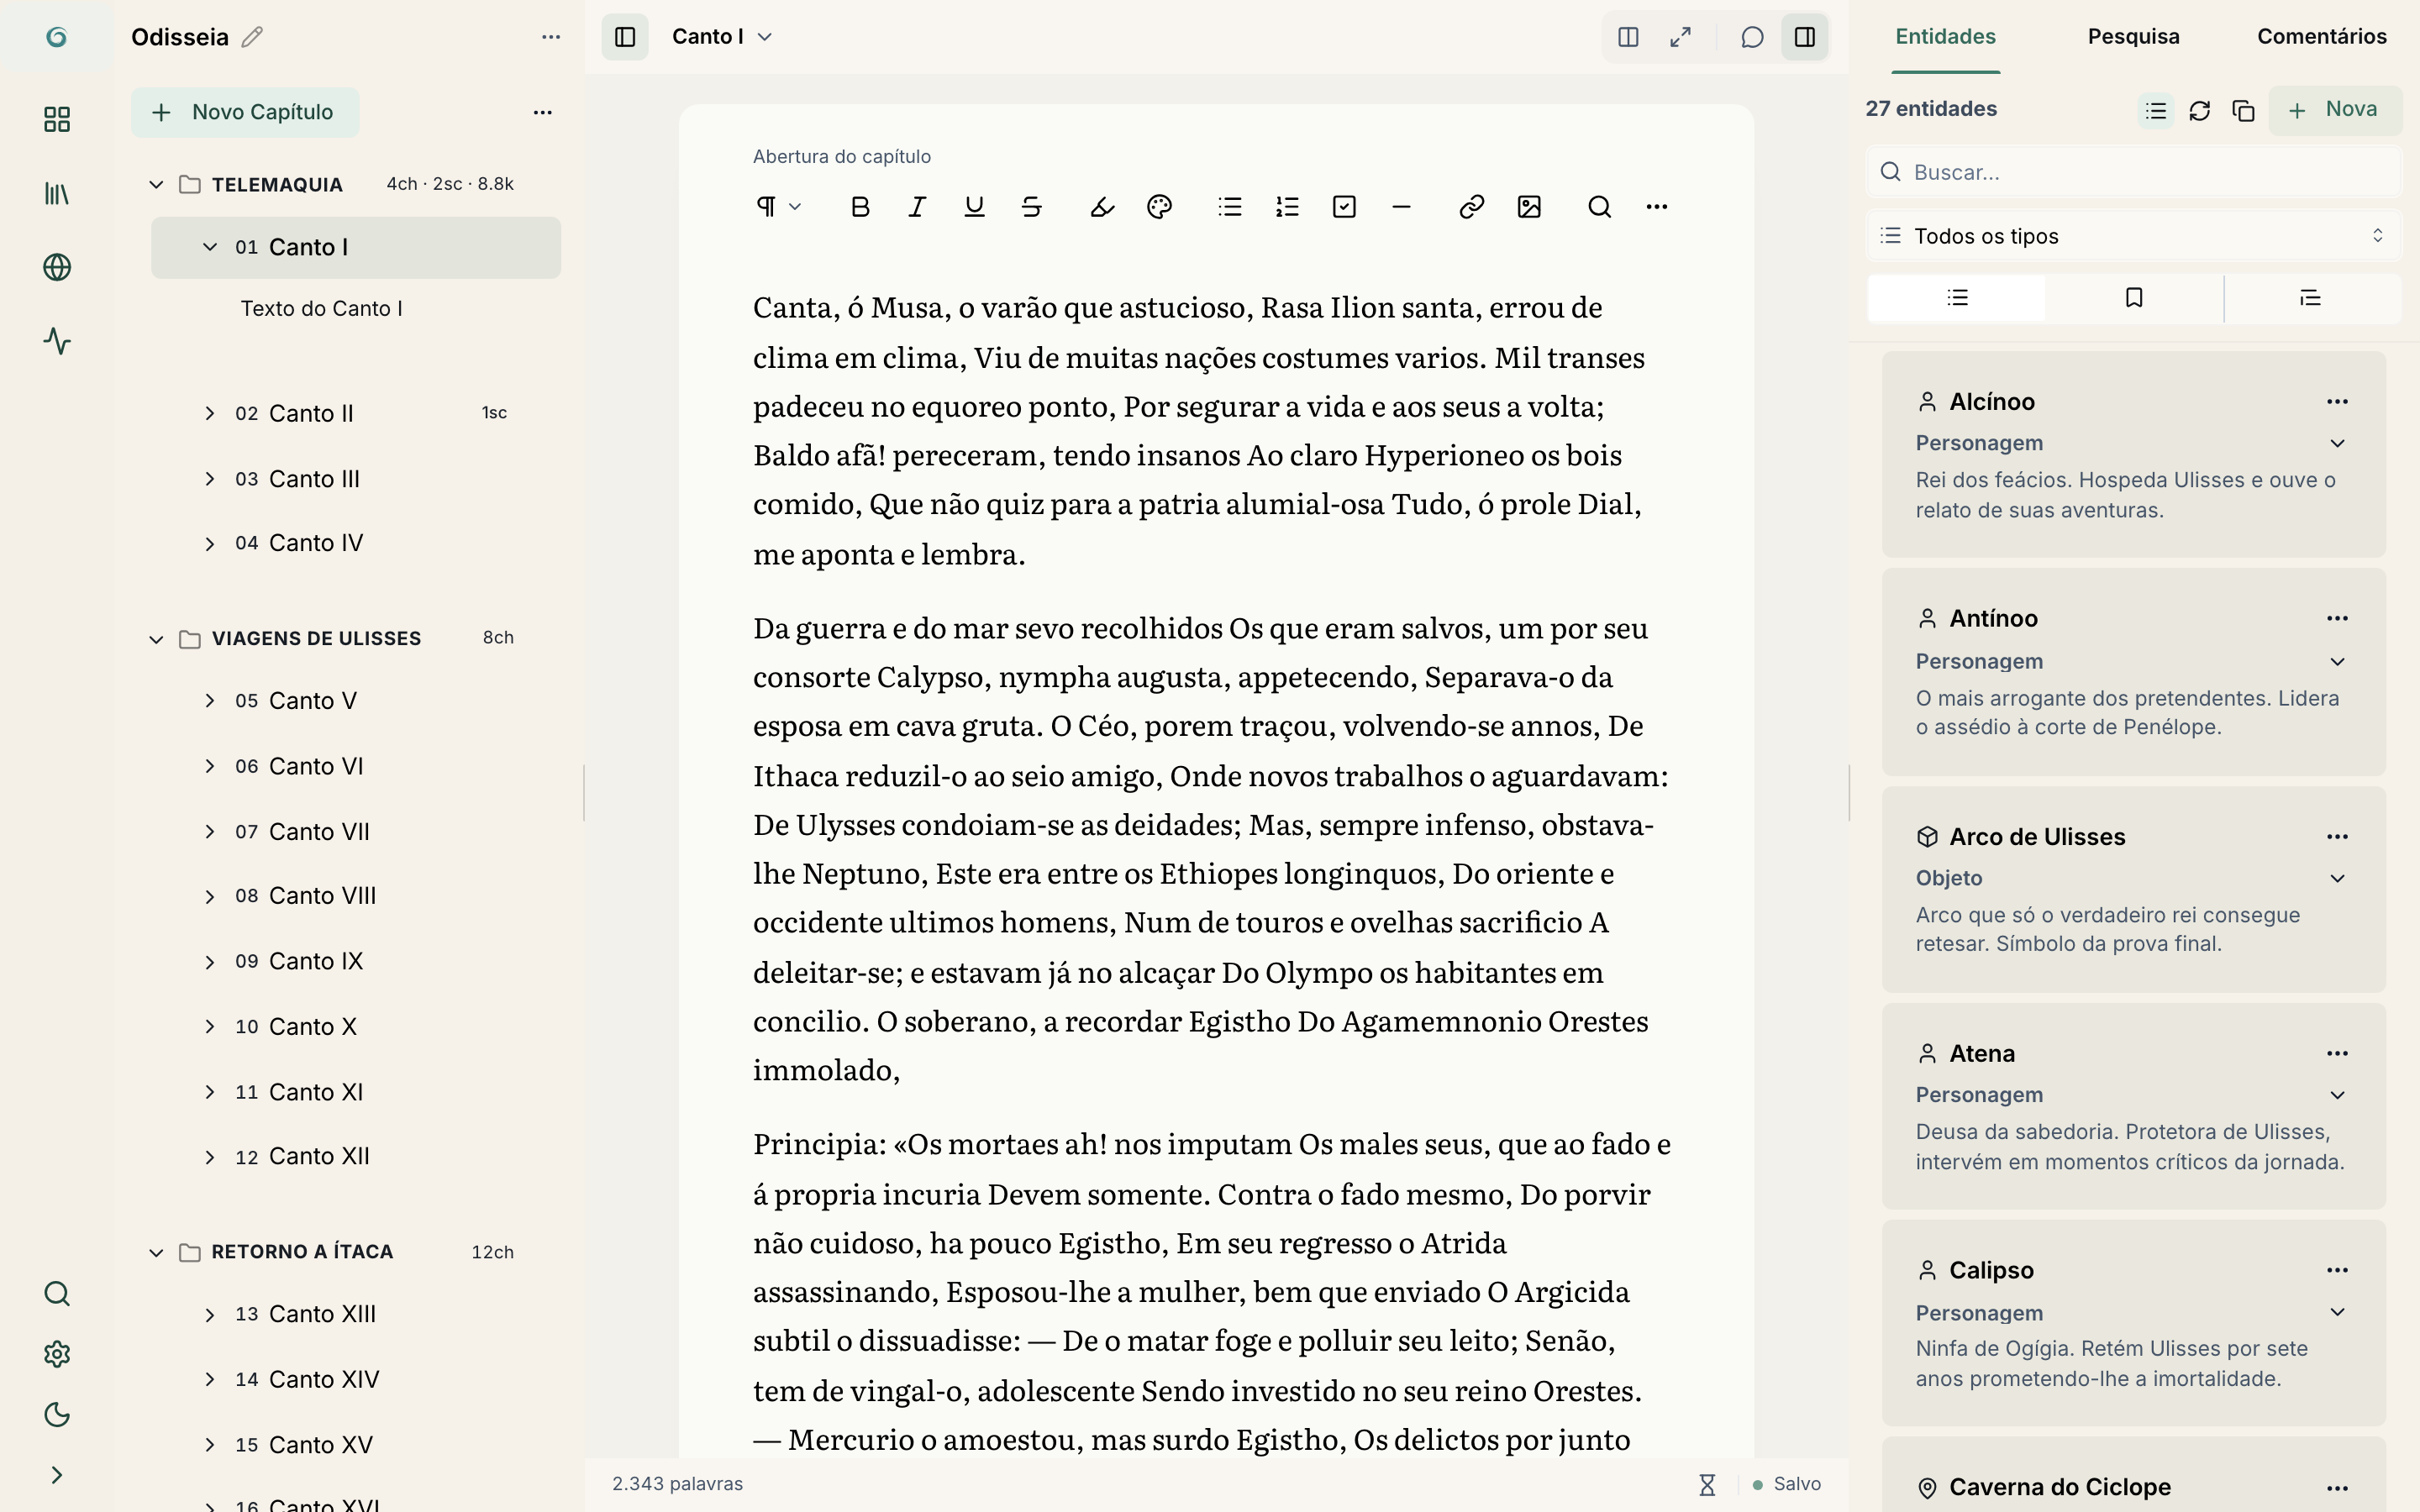Toggle comments bubble icon
This screenshot has height=1512, width=2420.
(1752, 37)
